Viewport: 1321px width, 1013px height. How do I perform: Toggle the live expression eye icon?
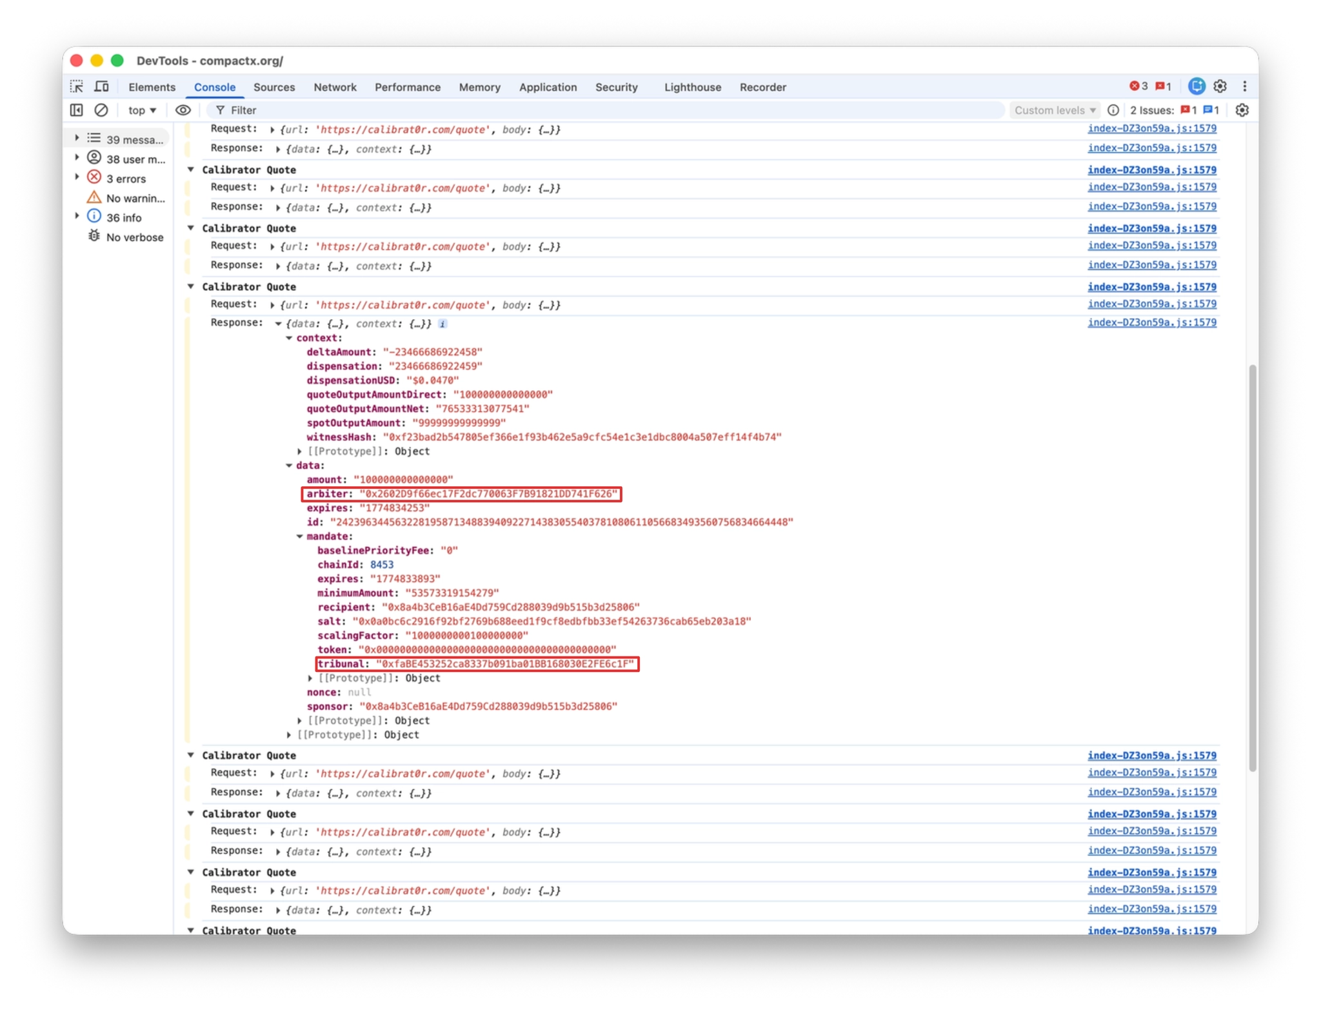pyautogui.click(x=183, y=110)
